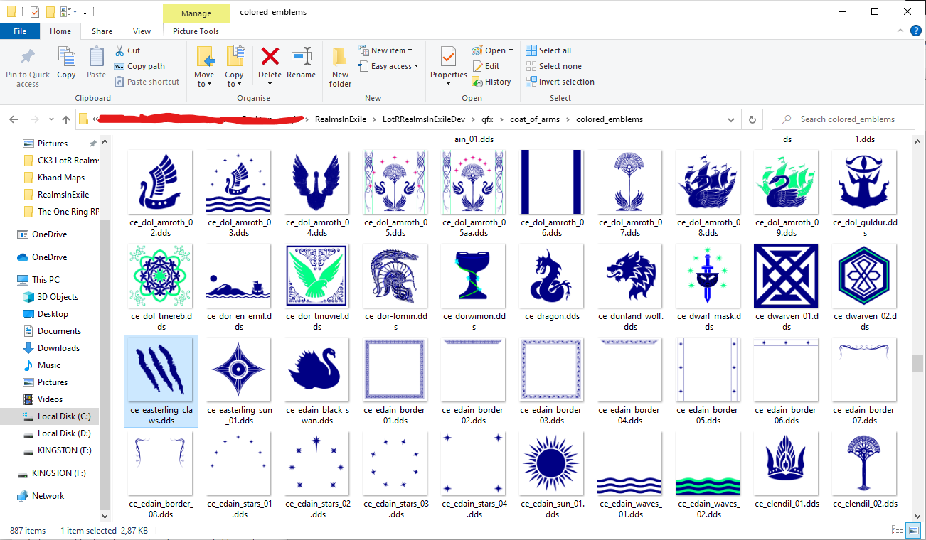Switch to the Home ribbon tab

point(60,31)
